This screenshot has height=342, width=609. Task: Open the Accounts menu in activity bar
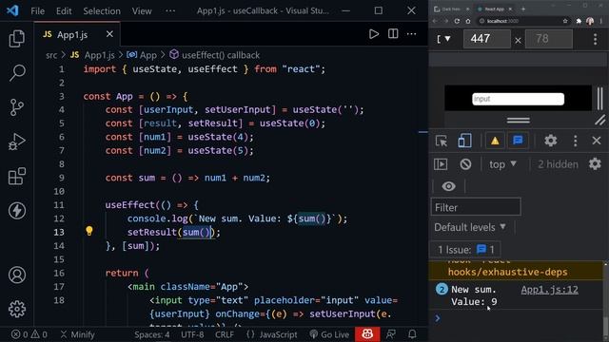click(x=17, y=275)
